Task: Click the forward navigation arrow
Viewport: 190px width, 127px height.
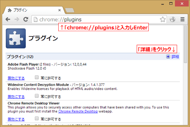Action: (x=17, y=19)
